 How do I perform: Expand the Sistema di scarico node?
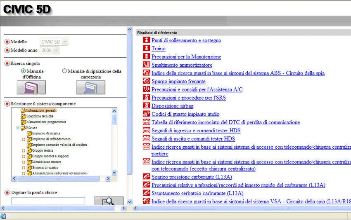pyautogui.click(x=24, y=168)
